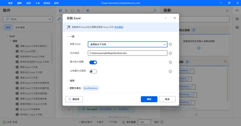This screenshot has width=241, height=126.
Task: Open the 工具 menu
Action: [x=37, y=3]
